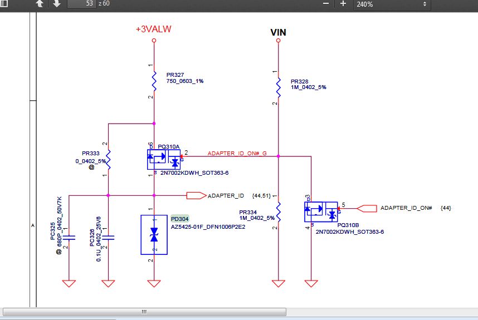This screenshot has height=320, width=478.
Task: Click the 750_0603_1% resistor value
Action: (x=185, y=81)
